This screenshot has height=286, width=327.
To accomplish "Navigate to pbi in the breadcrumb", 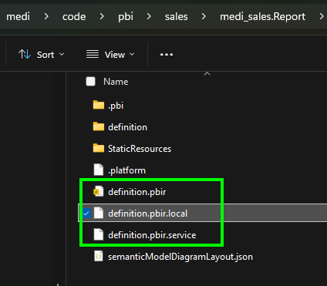I will point(126,17).
